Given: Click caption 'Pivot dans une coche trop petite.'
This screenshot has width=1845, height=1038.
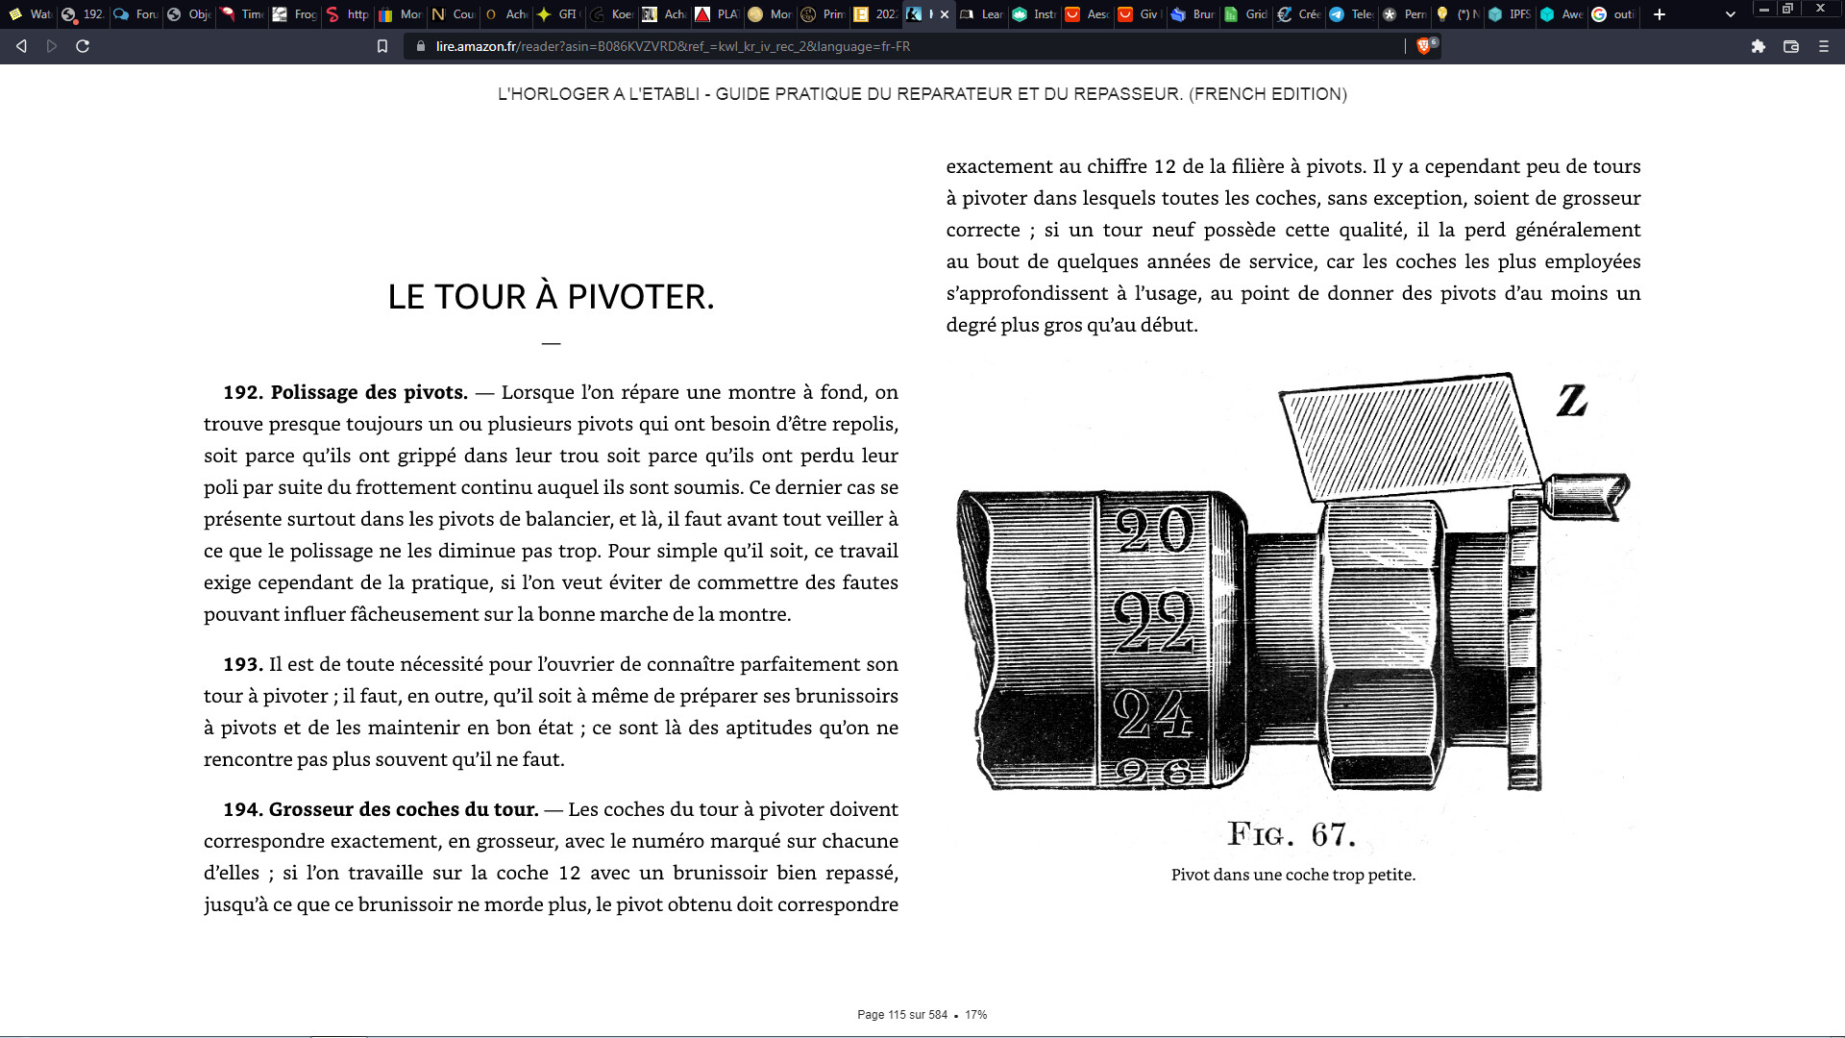Looking at the screenshot, I should coord(1293,875).
